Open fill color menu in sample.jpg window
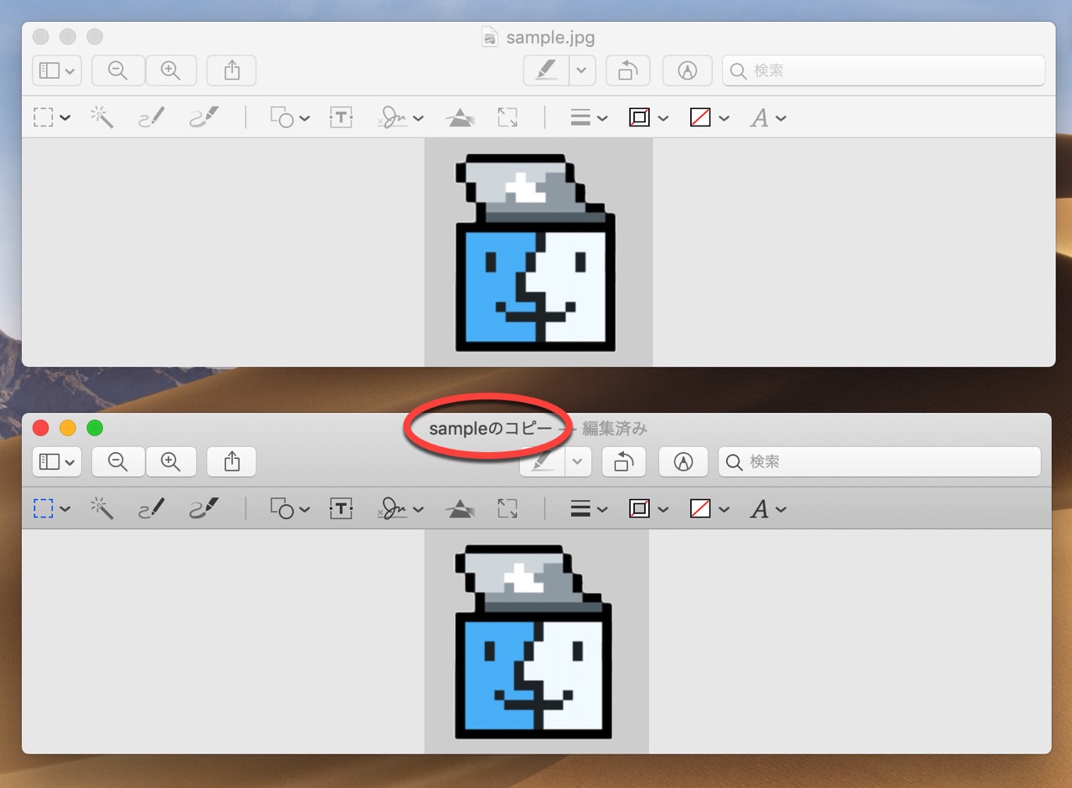The image size is (1072, 788). click(709, 118)
